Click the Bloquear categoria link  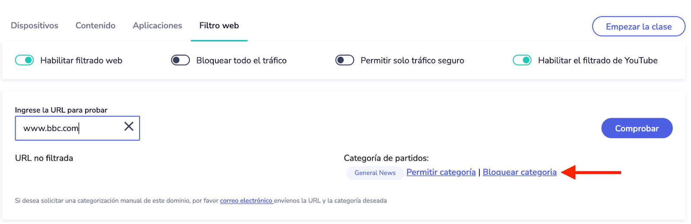pos(520,172)
